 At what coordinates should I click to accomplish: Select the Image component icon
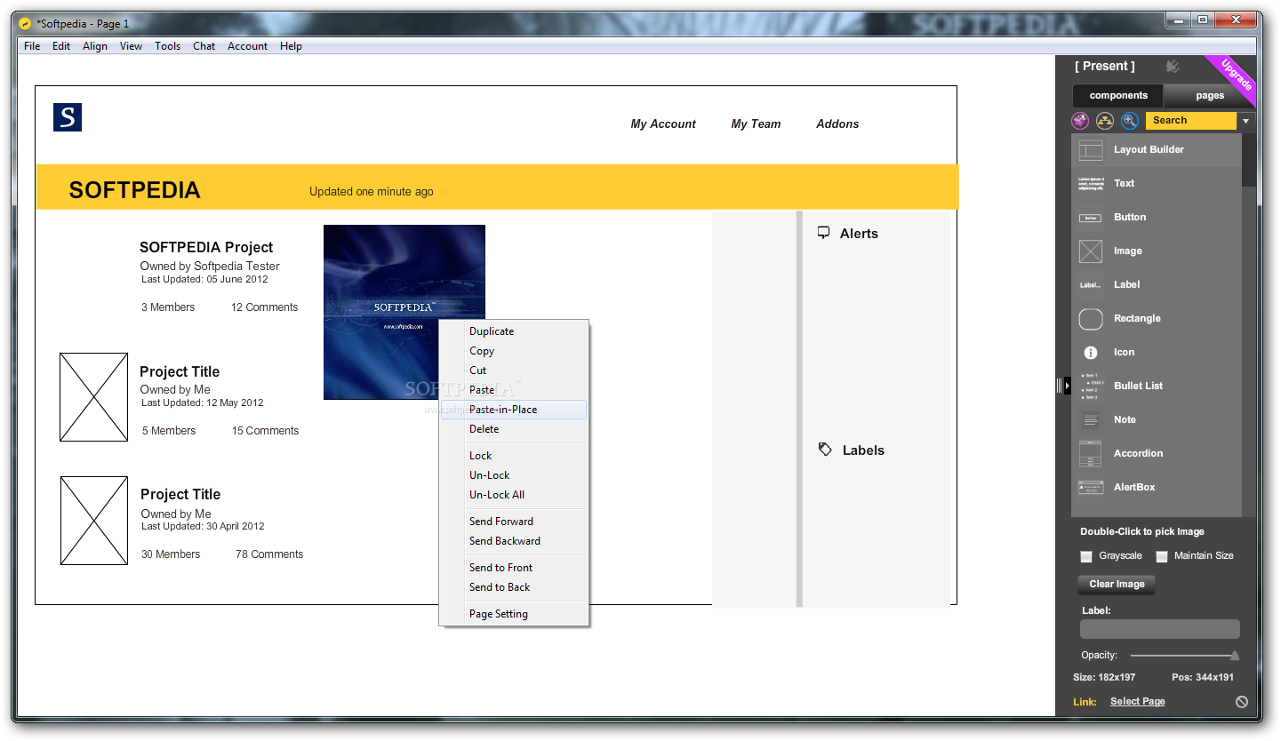click(x=1091, y=251)
